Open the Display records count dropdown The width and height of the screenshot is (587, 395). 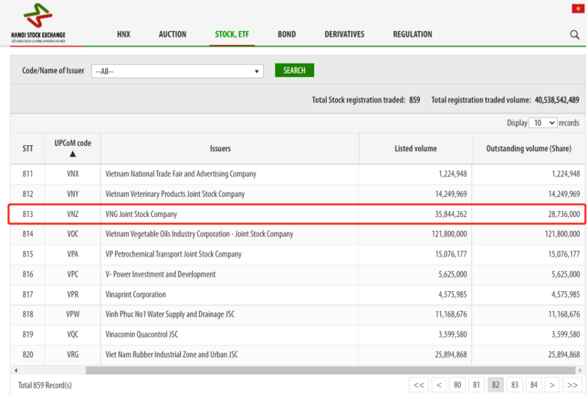point(543,123)
